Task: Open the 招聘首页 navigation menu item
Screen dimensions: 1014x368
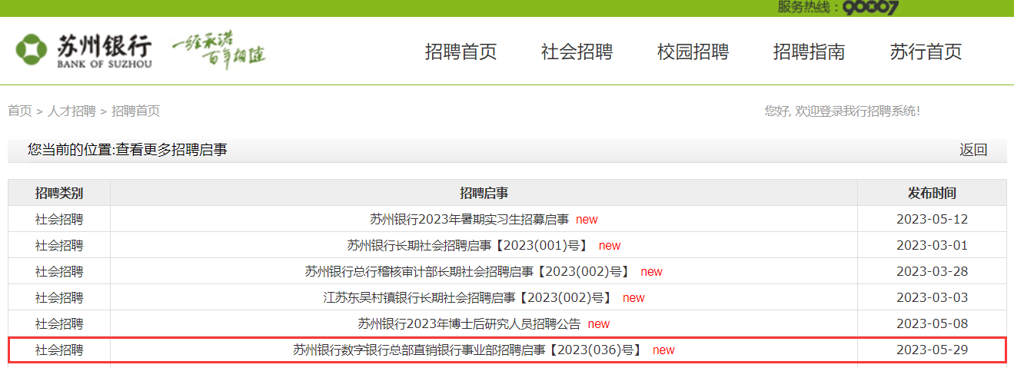Action: (x=461, y=51)
